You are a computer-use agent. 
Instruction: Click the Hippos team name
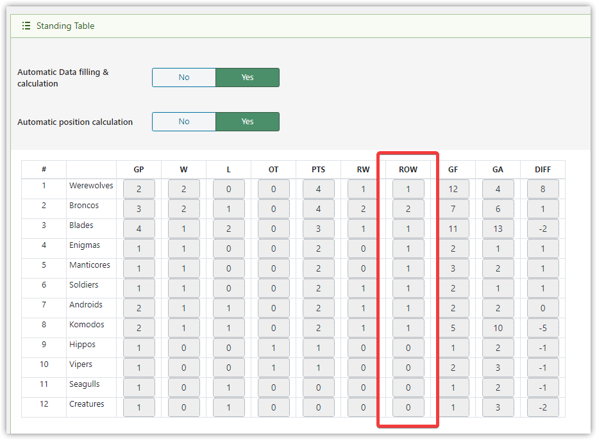coord(82,345)
